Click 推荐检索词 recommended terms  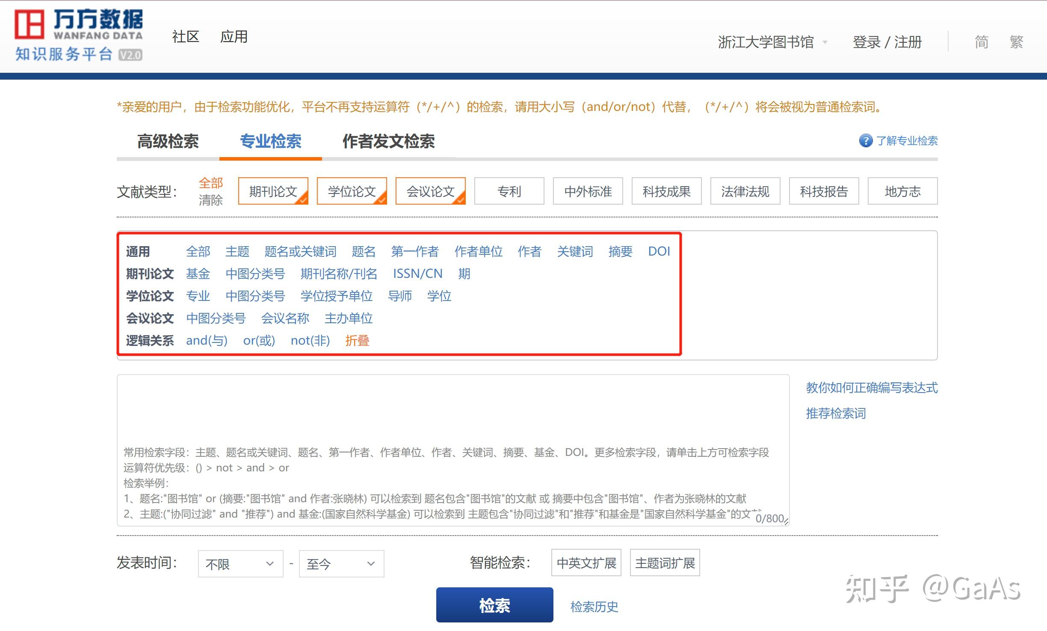tap(835, 413)
